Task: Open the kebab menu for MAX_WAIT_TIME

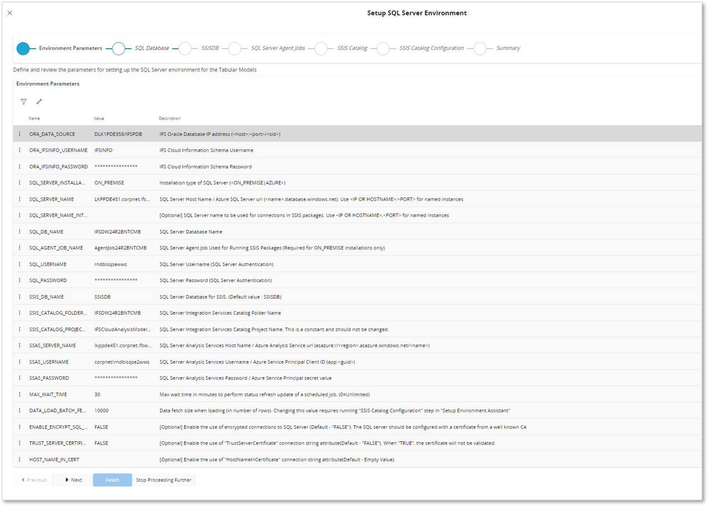Action: click(20, 394)
